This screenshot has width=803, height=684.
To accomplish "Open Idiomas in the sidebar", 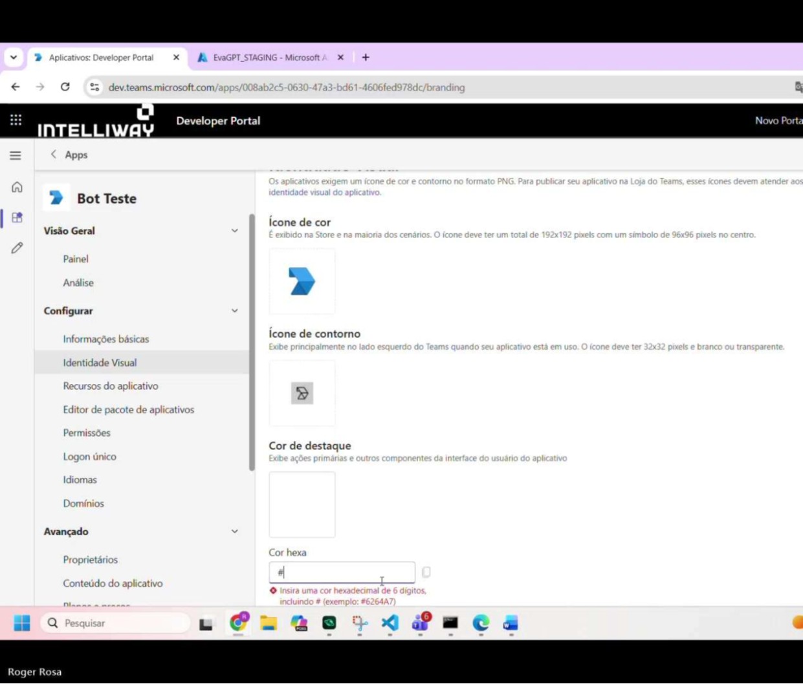I will pos(80,480).
